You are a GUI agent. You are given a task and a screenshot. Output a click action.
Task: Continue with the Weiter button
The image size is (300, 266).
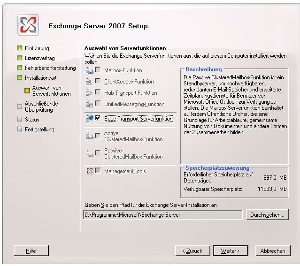pyautogui.click(x=231, y=251)
